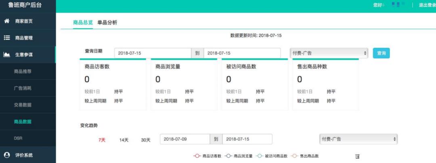
Task: Click the query end date 2018-07-15 field
Action: 242,53
